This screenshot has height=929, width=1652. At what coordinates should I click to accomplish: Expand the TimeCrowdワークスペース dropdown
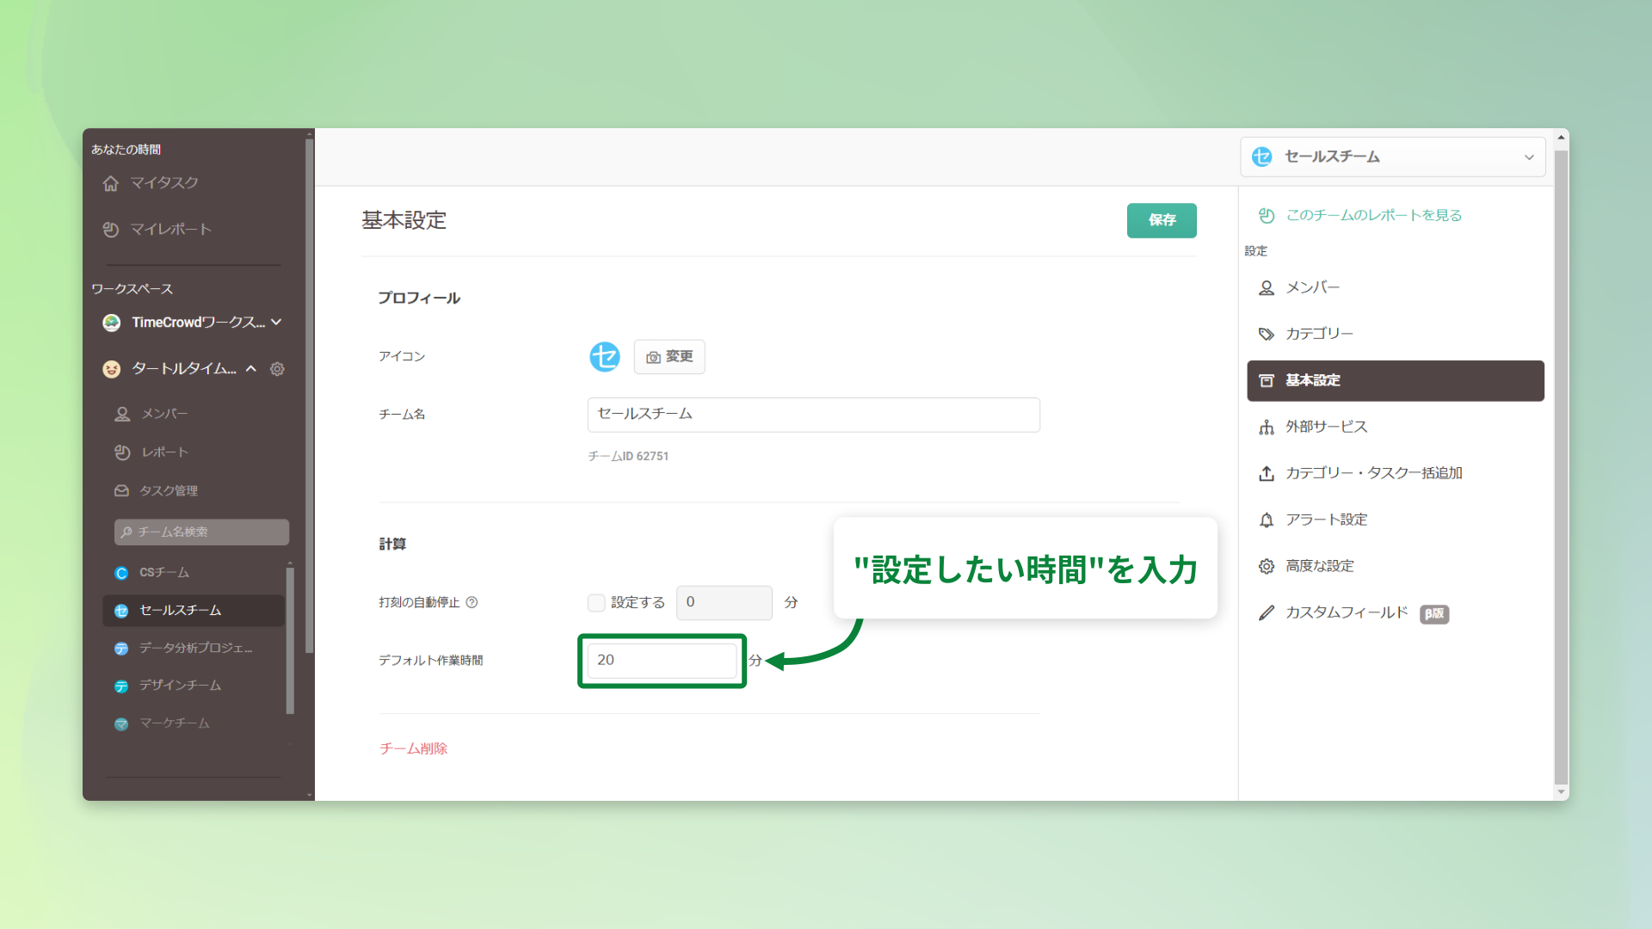click(276, 323)
